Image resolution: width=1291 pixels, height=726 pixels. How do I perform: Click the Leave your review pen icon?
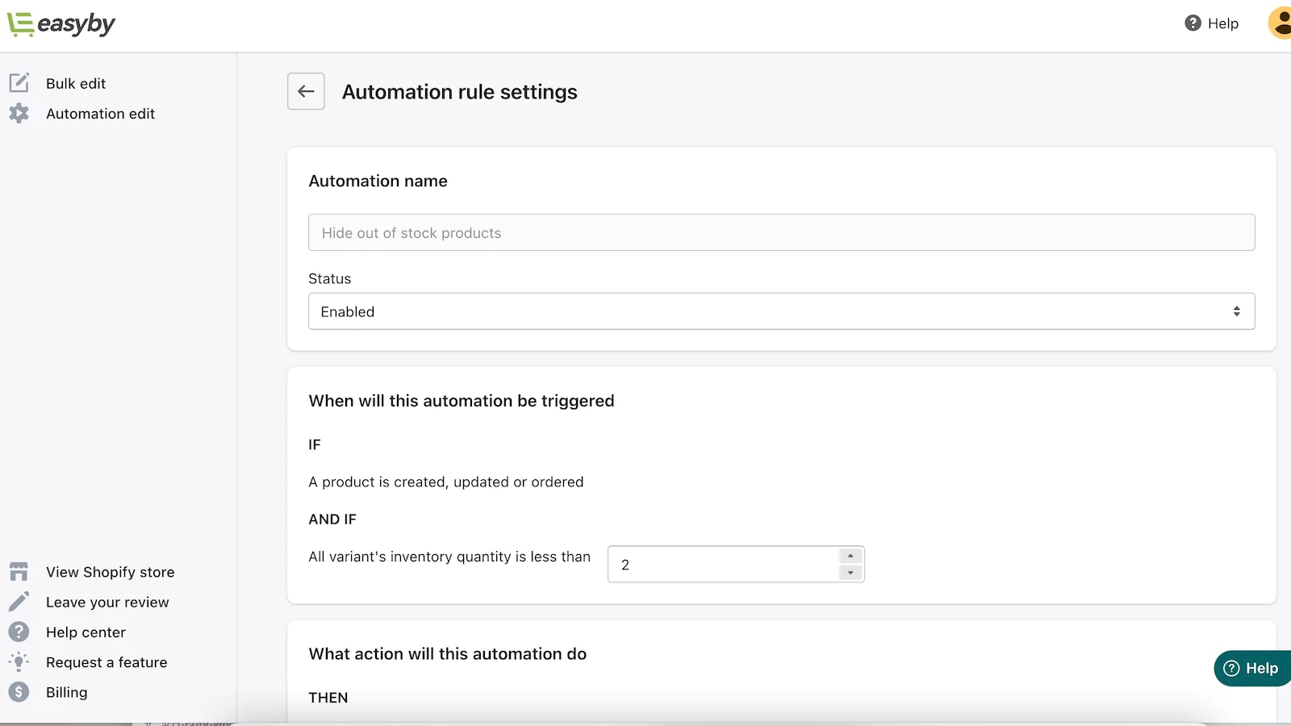19,602
